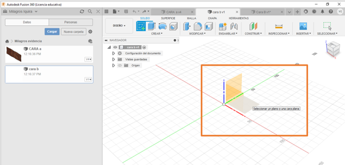Select the window Select tool icon
The width and height of the screenshot is (345, 165).
(x=327, y=26)
